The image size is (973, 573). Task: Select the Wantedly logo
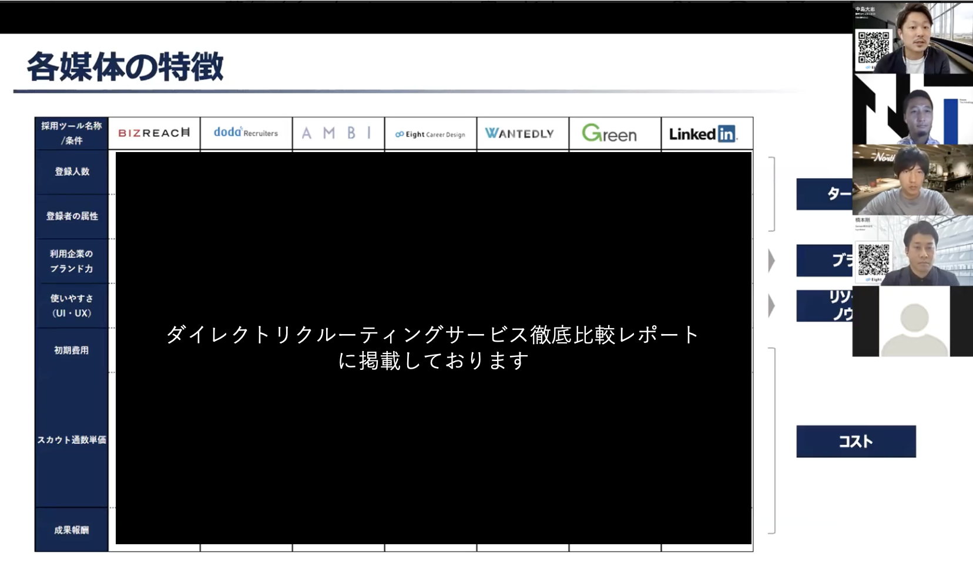pos(519,133)
